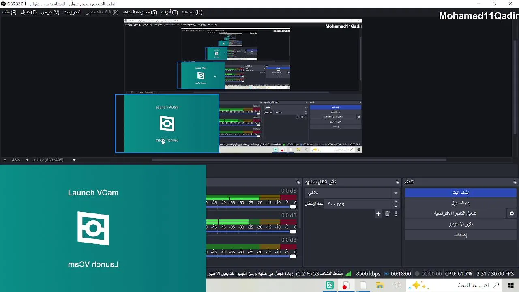Click the CPU: 61.7% status
This screenshot has width=519, height=292.
point(458,274)
